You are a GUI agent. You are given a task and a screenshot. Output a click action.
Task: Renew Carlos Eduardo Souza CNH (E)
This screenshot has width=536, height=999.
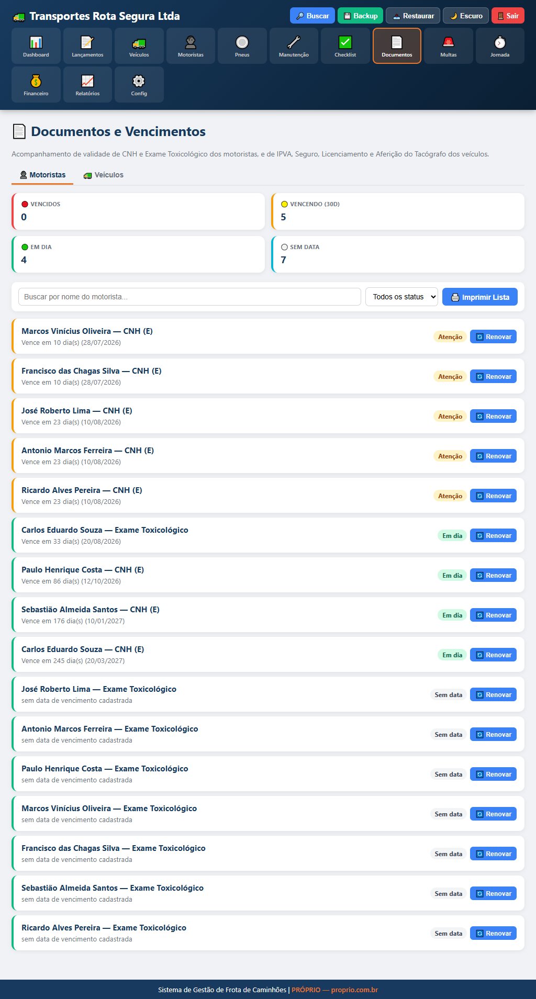(x=493, y=655)
